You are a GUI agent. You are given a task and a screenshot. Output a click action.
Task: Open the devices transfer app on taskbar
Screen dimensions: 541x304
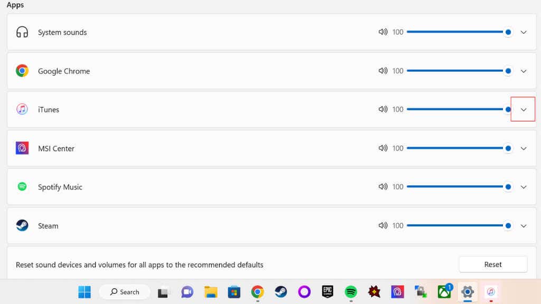421,292
